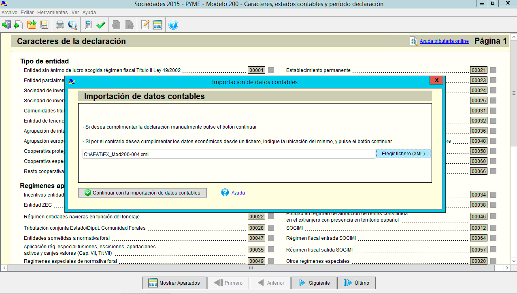Click the exit door icon in toolbar
Image resolution: width=517 pixels, height=294 pixels.
pyautogui.click(x=6, y=25)
